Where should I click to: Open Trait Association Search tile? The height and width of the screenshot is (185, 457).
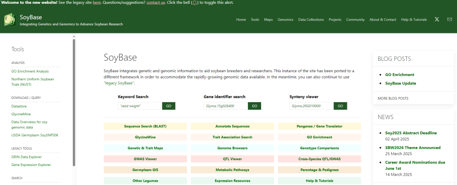(232, 137)
